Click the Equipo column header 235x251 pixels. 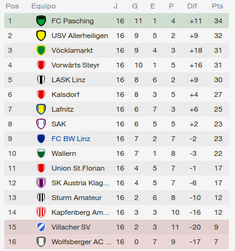tap(44, 6)
